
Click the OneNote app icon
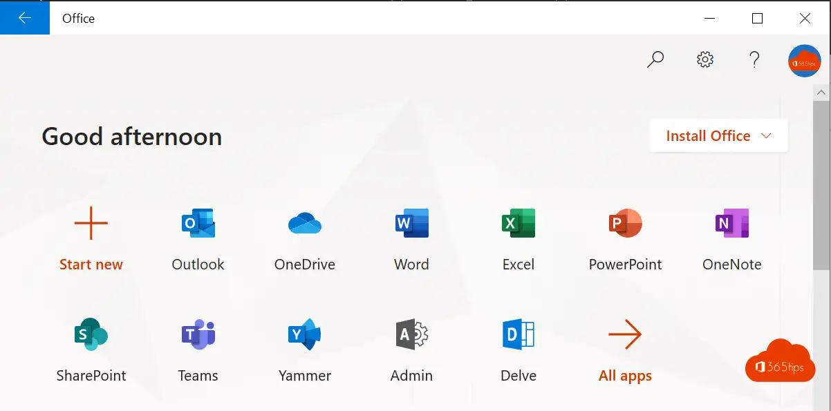tap(731, 224)
